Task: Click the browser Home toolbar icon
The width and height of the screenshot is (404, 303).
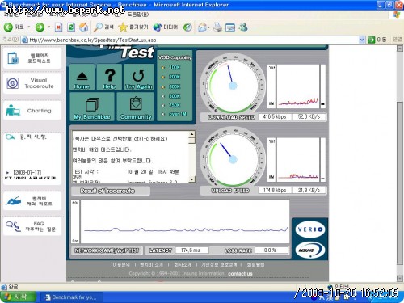Action: (x=84, y=27)
